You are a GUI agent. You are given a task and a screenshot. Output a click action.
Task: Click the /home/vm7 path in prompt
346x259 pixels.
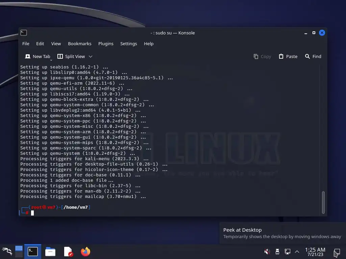(76, 207)
